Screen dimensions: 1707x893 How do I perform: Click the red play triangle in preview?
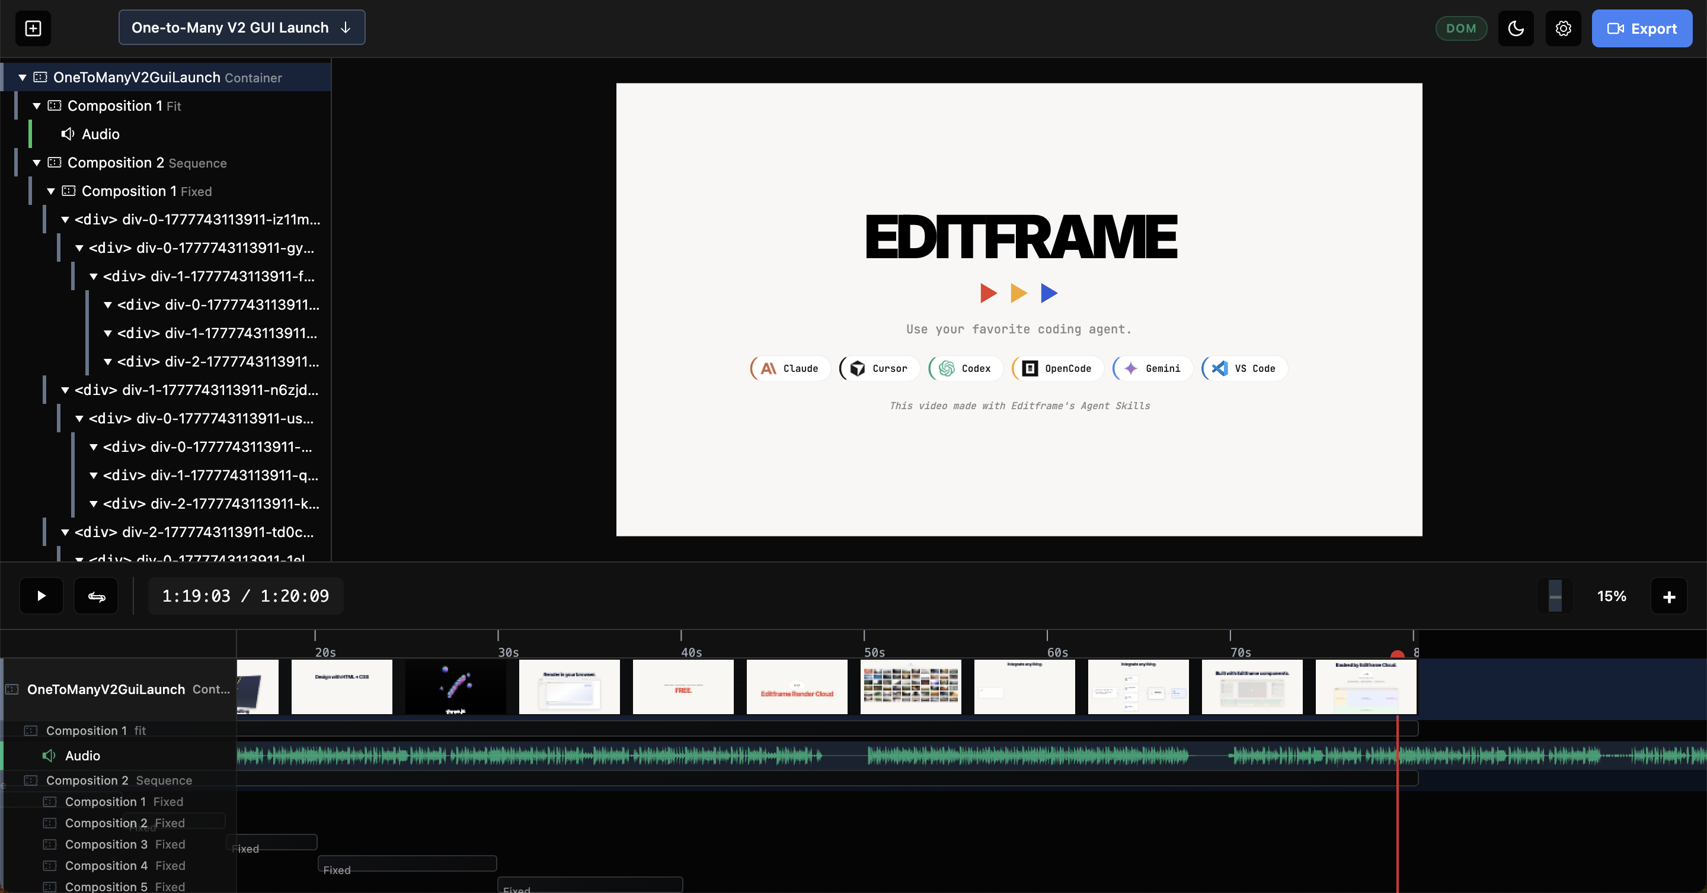point(988,293)
